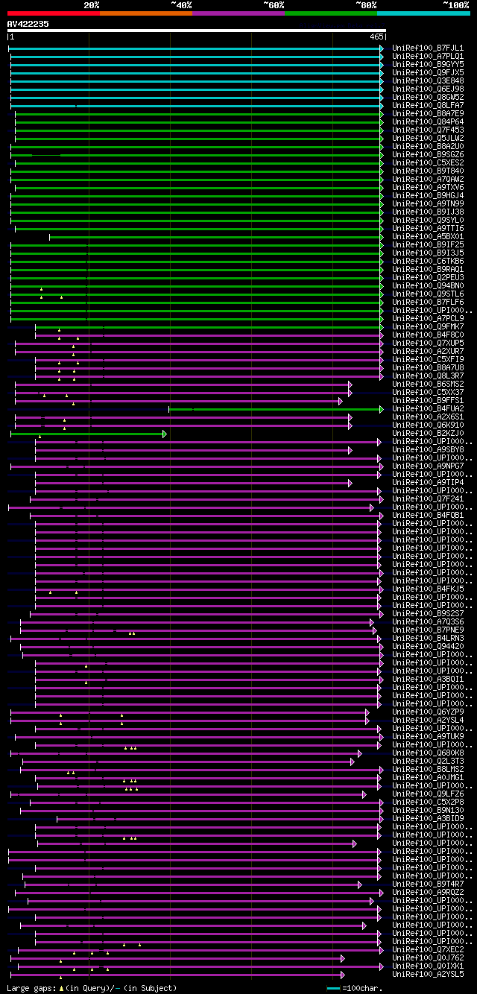This screenshot has width=477, height=994.
Task: Click hit UniRef100_Q9FMK7
Action: (x=428, y=326)
